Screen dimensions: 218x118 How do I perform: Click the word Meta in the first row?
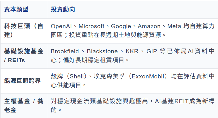click(174, 26)
